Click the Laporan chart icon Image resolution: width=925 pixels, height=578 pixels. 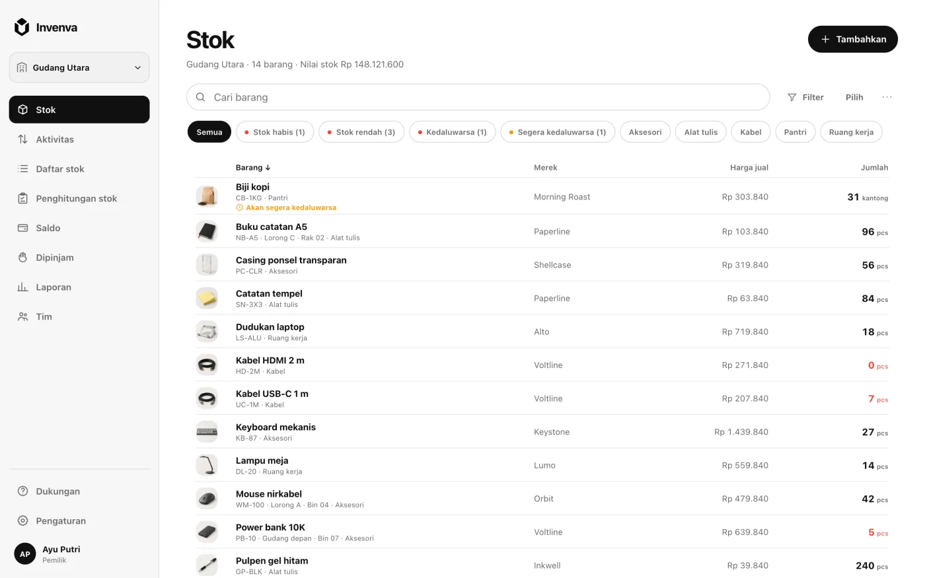point(23,287)
